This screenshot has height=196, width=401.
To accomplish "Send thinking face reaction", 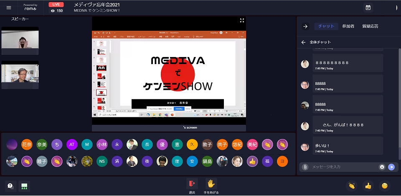I will pos(384,186).
